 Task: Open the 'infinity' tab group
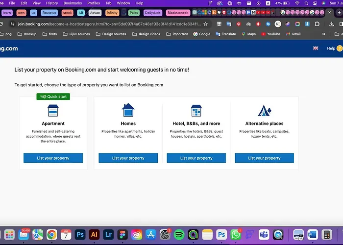pyautogui.click(x=112, y=13)
